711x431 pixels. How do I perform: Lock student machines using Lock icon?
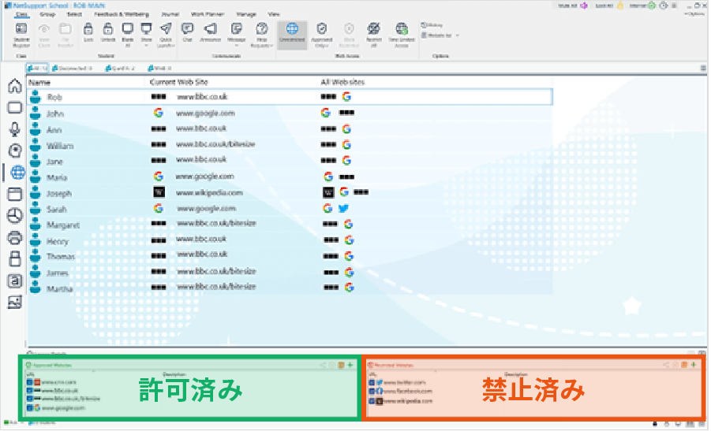click(88, 32)
